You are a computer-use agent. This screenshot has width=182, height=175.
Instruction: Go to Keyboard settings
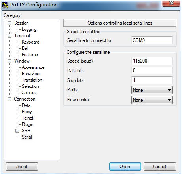pos(30,42)
